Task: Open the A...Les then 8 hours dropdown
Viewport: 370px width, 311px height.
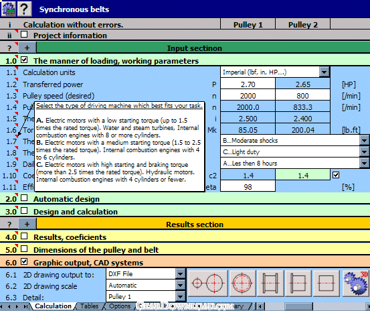Action: click(x=365, y=163)
